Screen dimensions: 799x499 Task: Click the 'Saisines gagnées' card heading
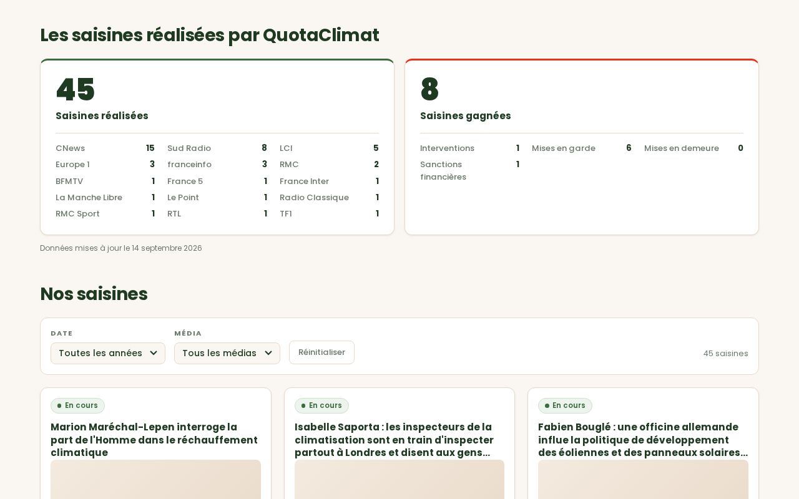(x=466, y=116)
